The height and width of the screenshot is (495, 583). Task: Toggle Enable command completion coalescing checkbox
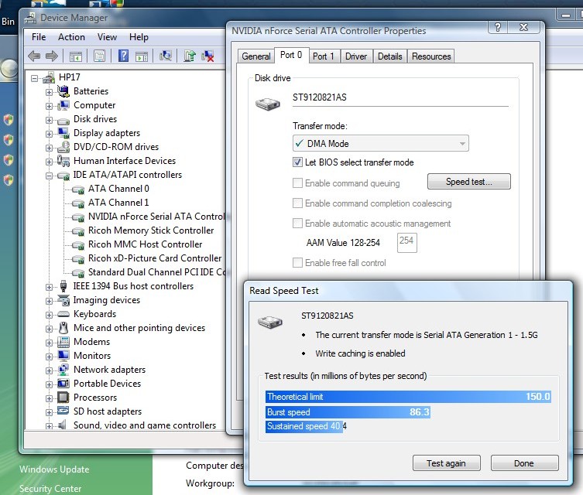[297, 203]
